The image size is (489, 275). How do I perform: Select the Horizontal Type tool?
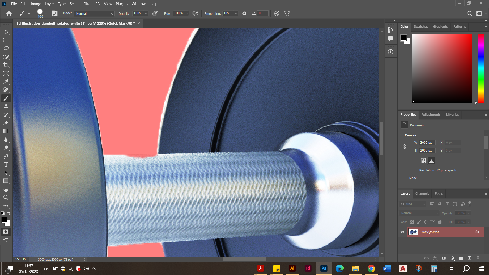[6, 164]
